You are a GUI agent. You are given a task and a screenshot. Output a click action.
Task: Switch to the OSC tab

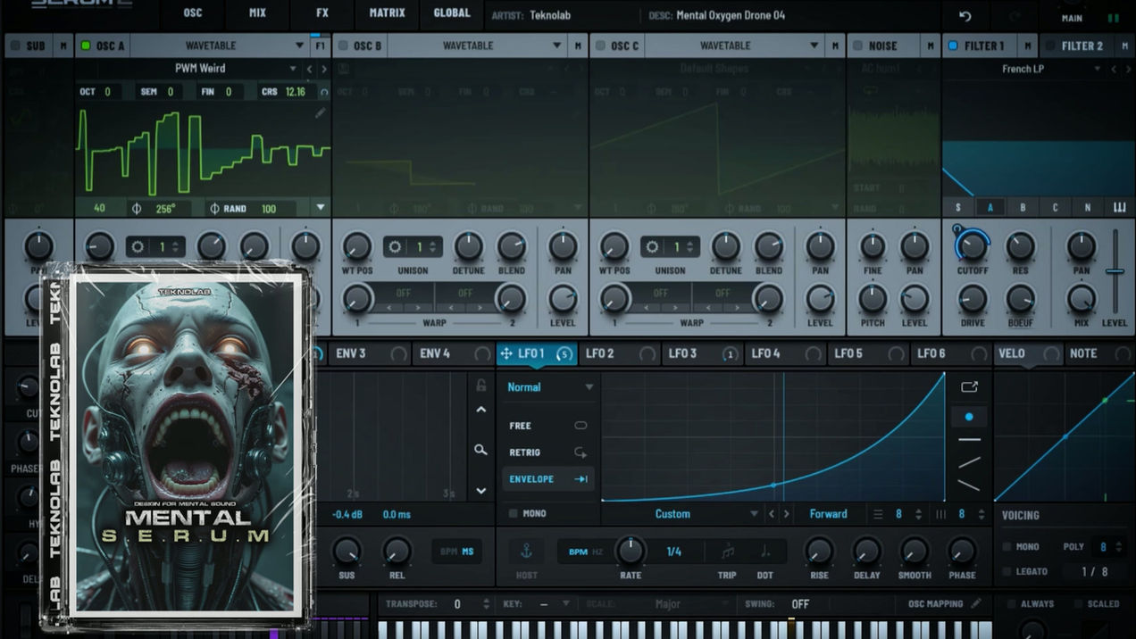(193, 13)
